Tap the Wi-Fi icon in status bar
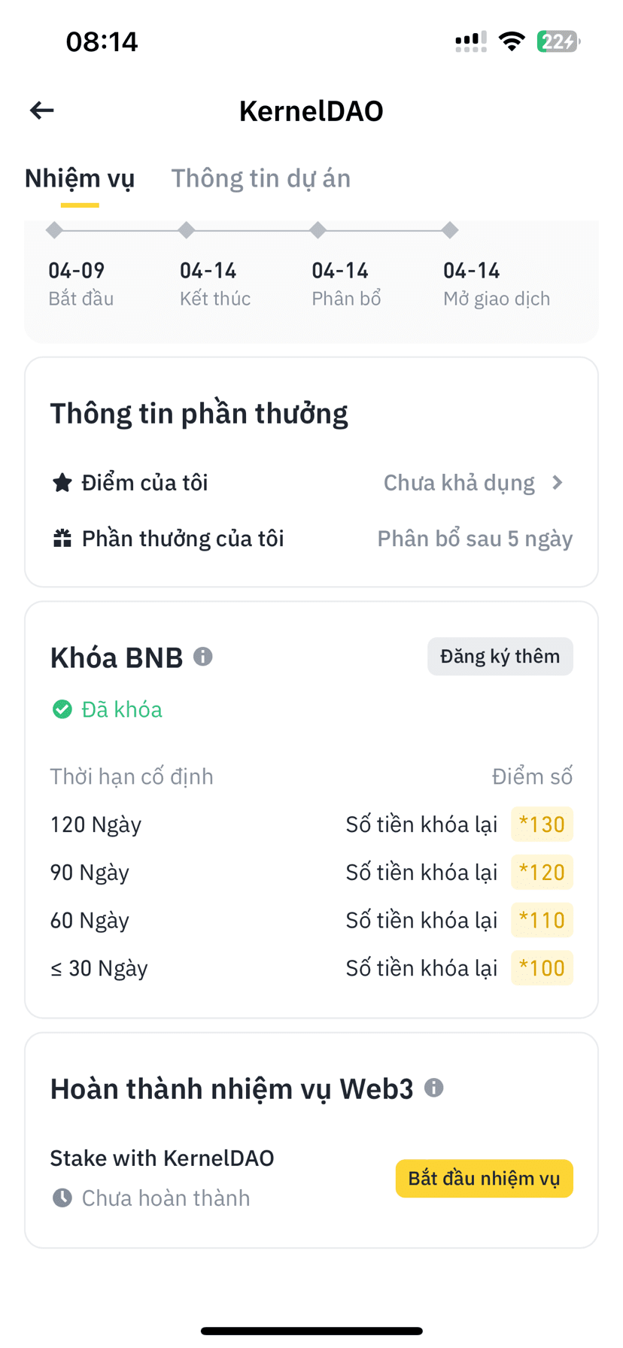This screenshot has width=623, height=1348. [x=512, y=41]
